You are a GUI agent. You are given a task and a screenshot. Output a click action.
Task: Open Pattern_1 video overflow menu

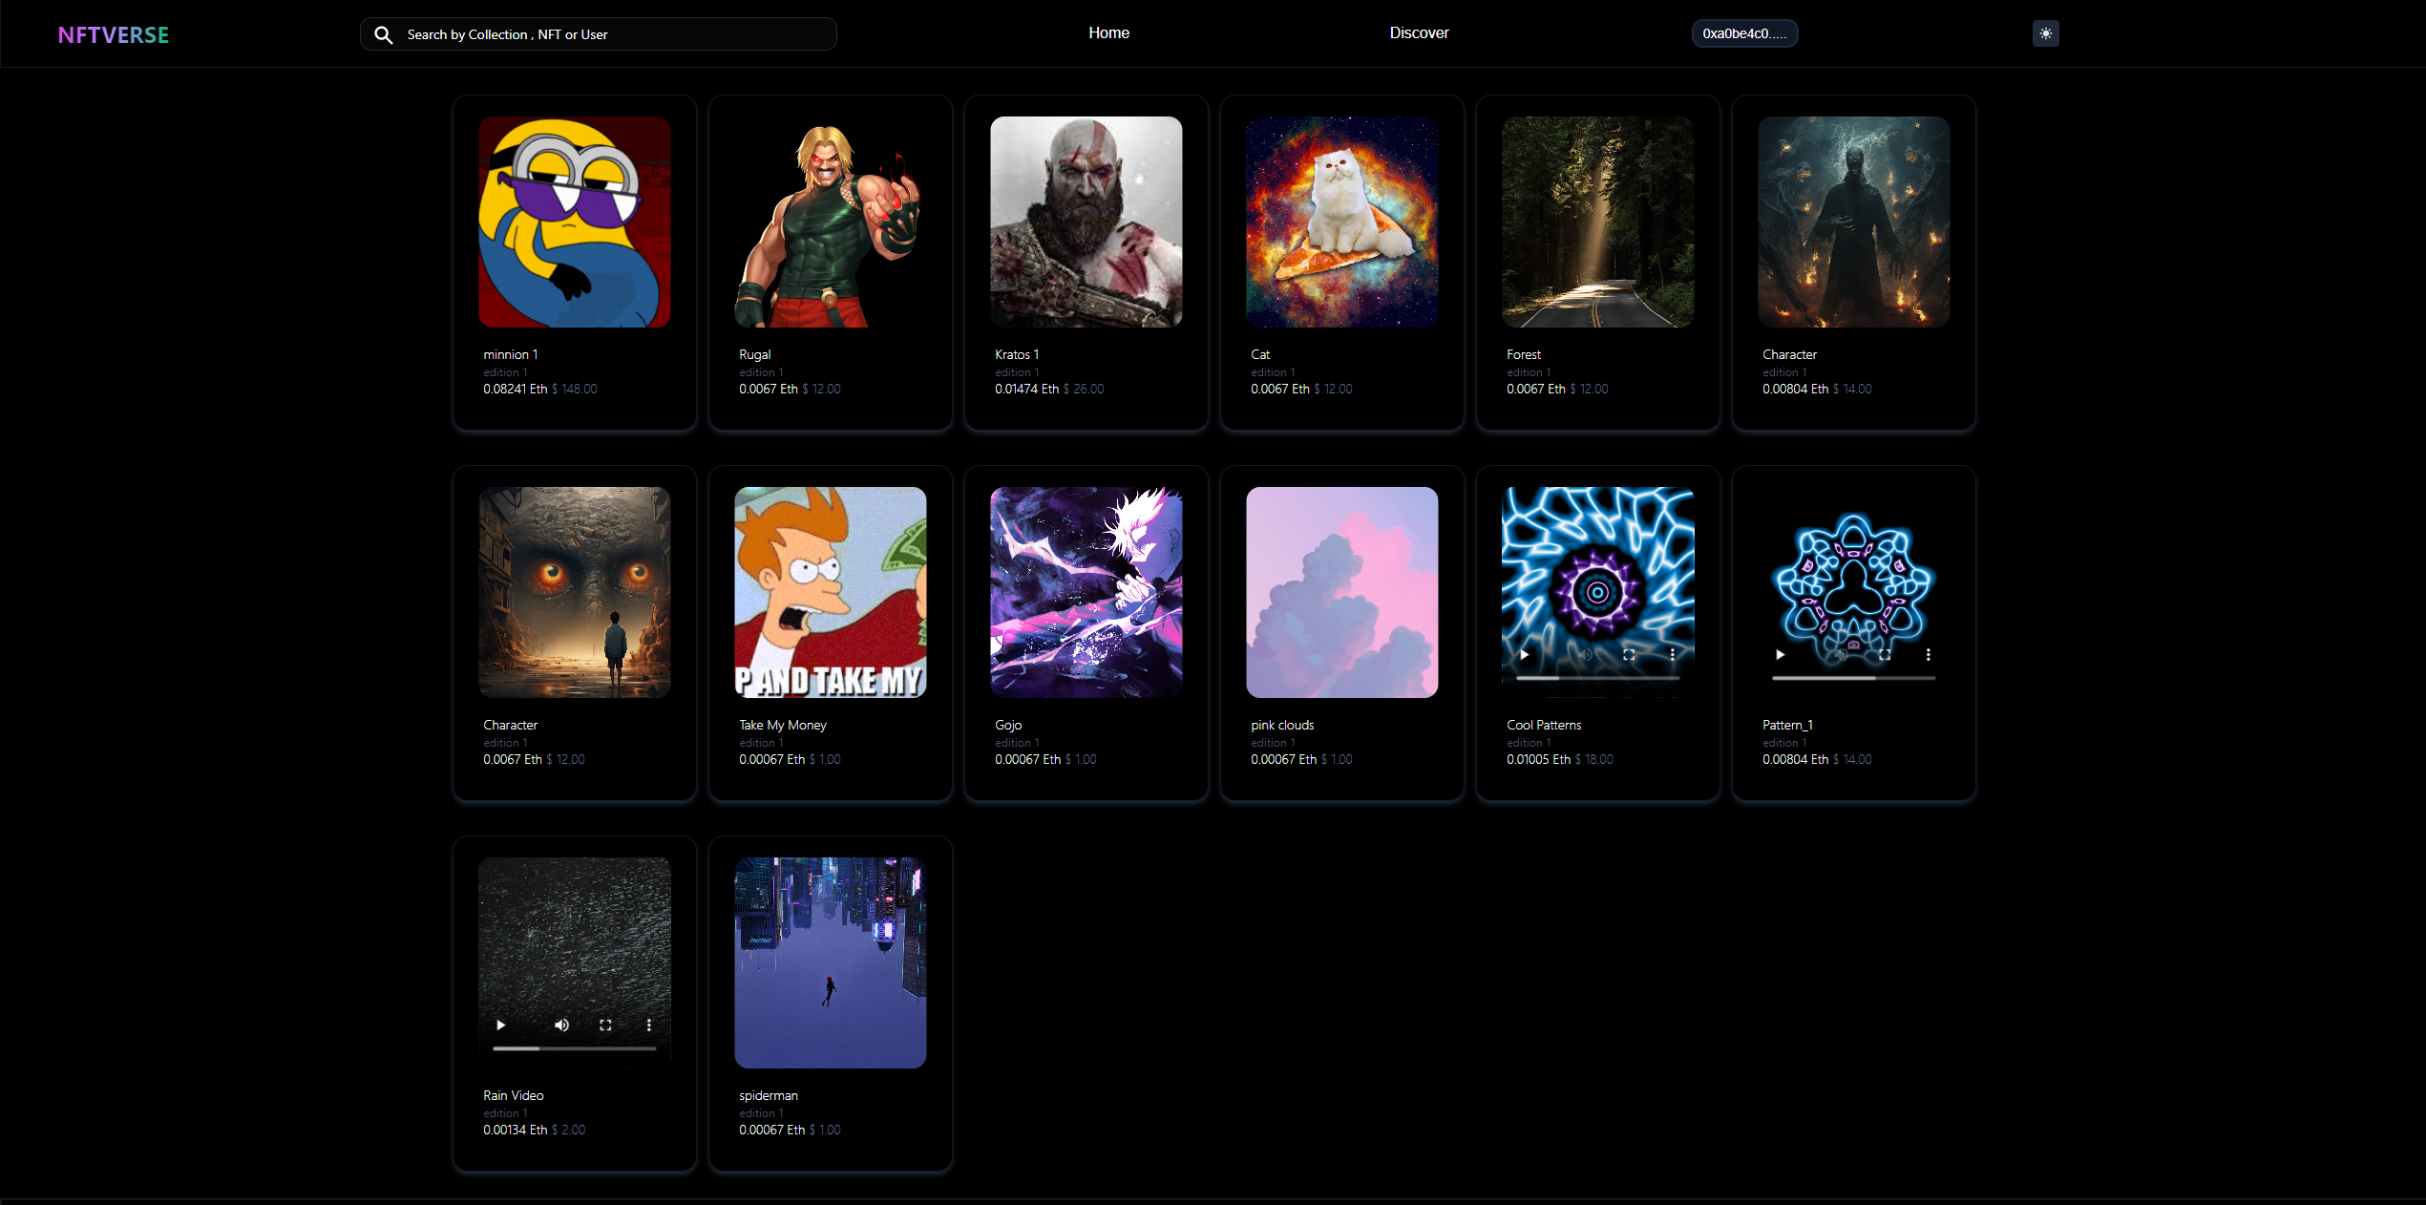tap(1929, 654)
